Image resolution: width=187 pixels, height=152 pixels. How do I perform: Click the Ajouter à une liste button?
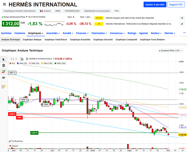click(155, 5)
